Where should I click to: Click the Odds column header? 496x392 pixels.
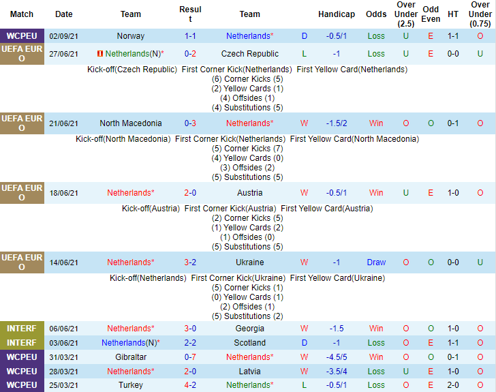(x=376, y=14)
